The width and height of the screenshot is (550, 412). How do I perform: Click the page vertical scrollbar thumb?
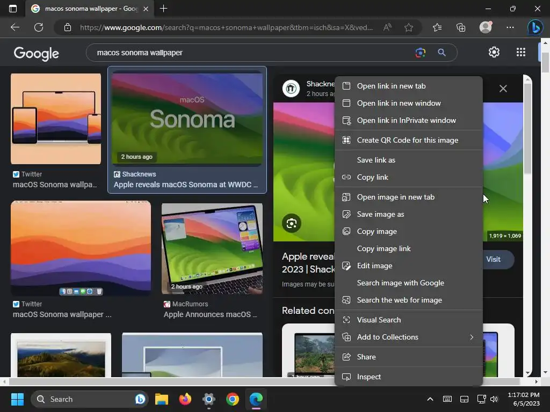545,62
